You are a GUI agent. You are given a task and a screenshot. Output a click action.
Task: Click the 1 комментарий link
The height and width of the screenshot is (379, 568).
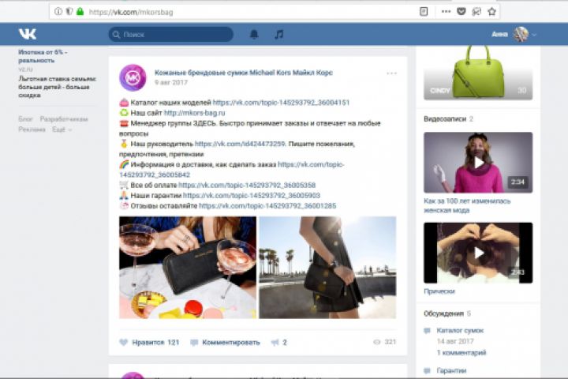(461, 352)
